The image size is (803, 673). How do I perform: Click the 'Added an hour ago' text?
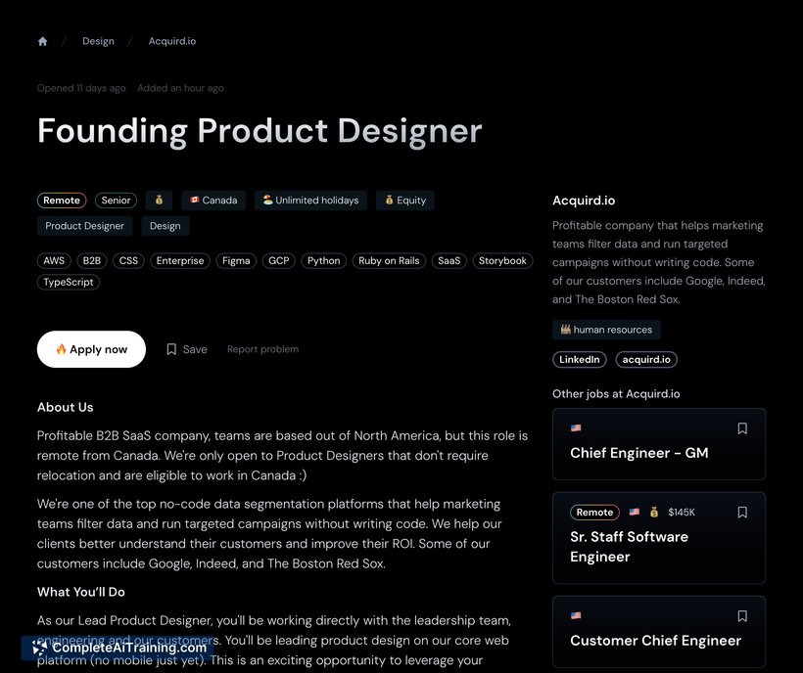[x=180, y=88]
